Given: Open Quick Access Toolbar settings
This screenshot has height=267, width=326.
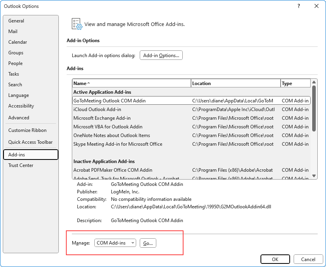Looking at the screenshot, I should [x=30, y=142].
